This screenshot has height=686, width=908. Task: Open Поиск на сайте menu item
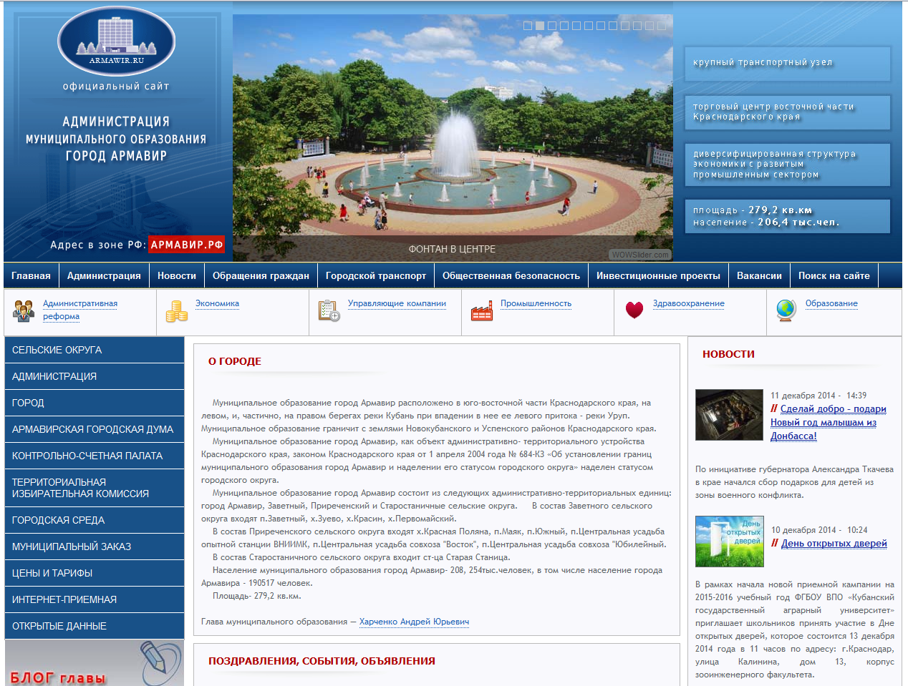tap(834, 275)
